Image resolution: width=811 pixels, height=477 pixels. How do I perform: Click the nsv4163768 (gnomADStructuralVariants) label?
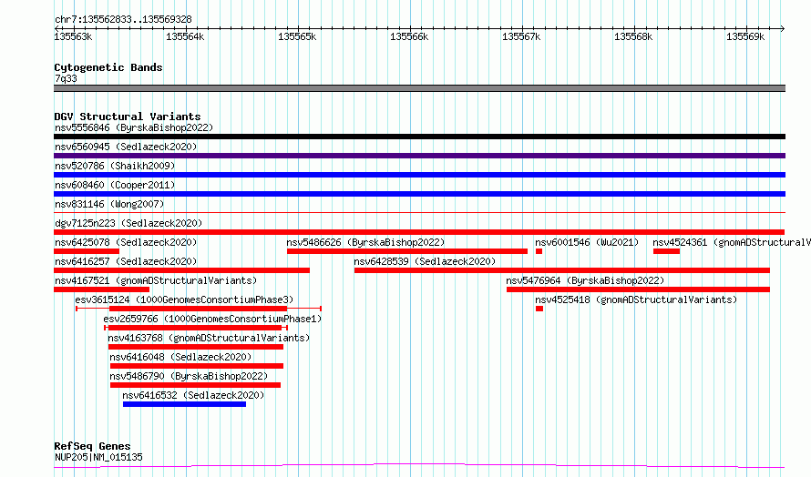point(209,338)
